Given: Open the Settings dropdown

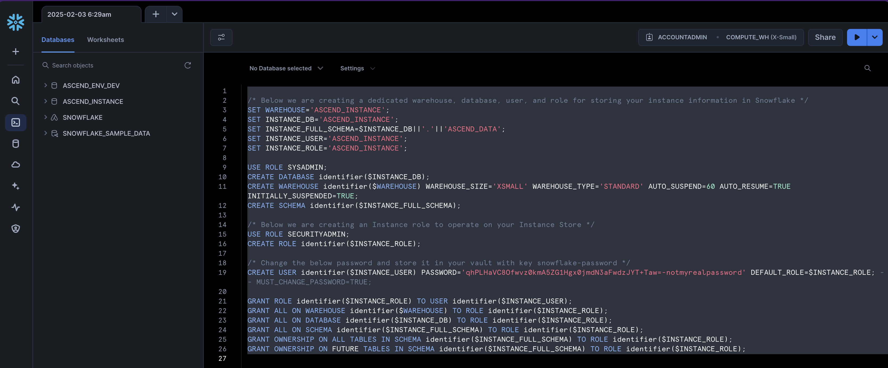Looking at the screenshot, I should (357, 69).
